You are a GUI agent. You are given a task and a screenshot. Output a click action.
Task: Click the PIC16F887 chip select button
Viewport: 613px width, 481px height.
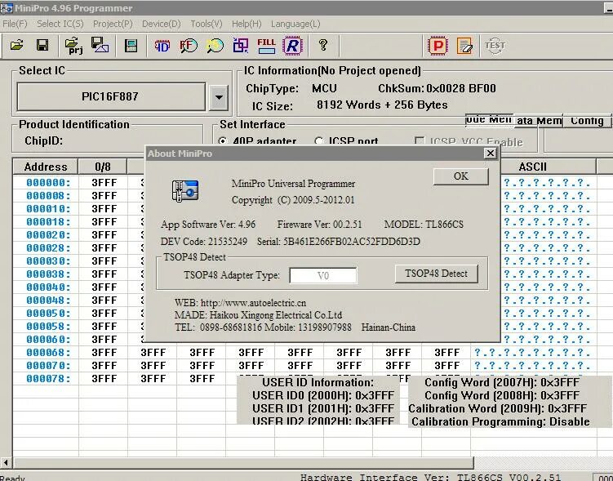(111, 96)
